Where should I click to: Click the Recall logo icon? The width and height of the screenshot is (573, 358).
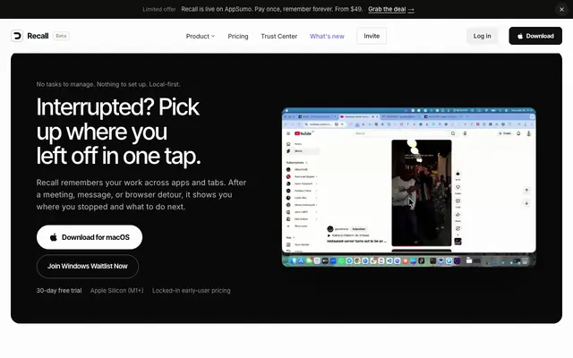click(17, 36)
